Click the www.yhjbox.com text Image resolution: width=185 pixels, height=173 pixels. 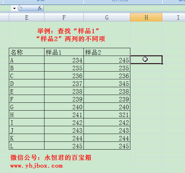36,166
